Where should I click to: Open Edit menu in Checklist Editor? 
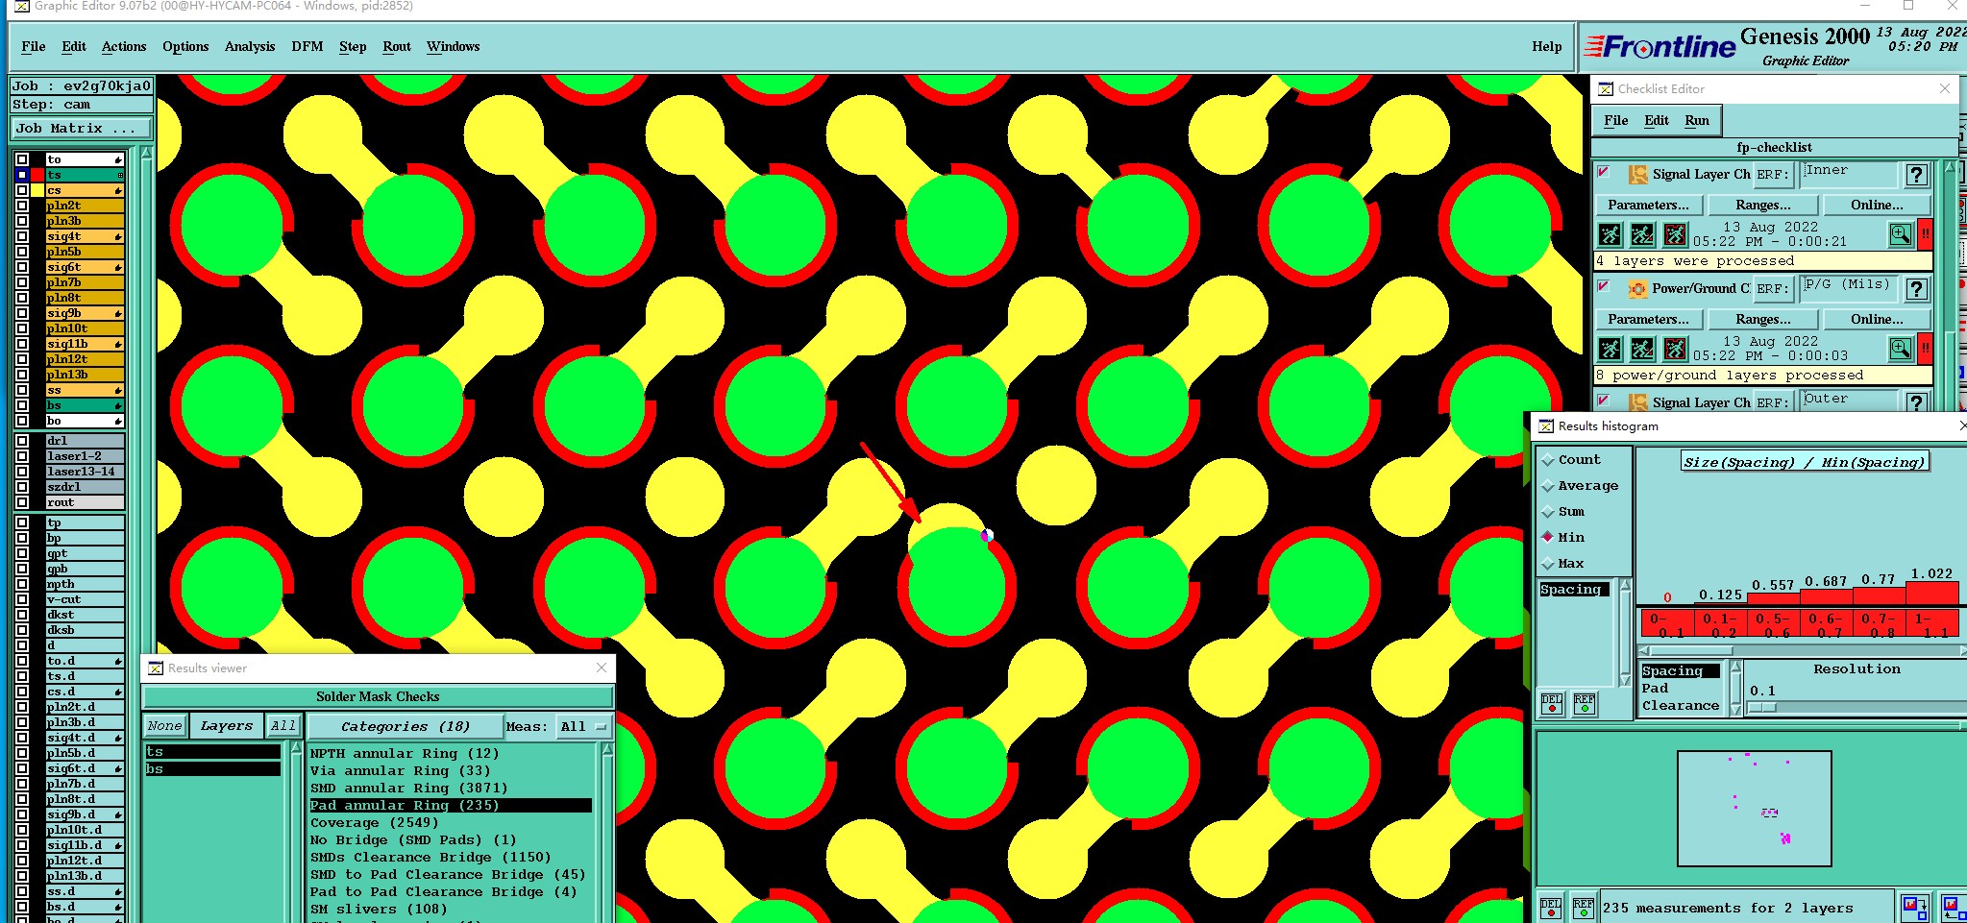click(1657, 120)
